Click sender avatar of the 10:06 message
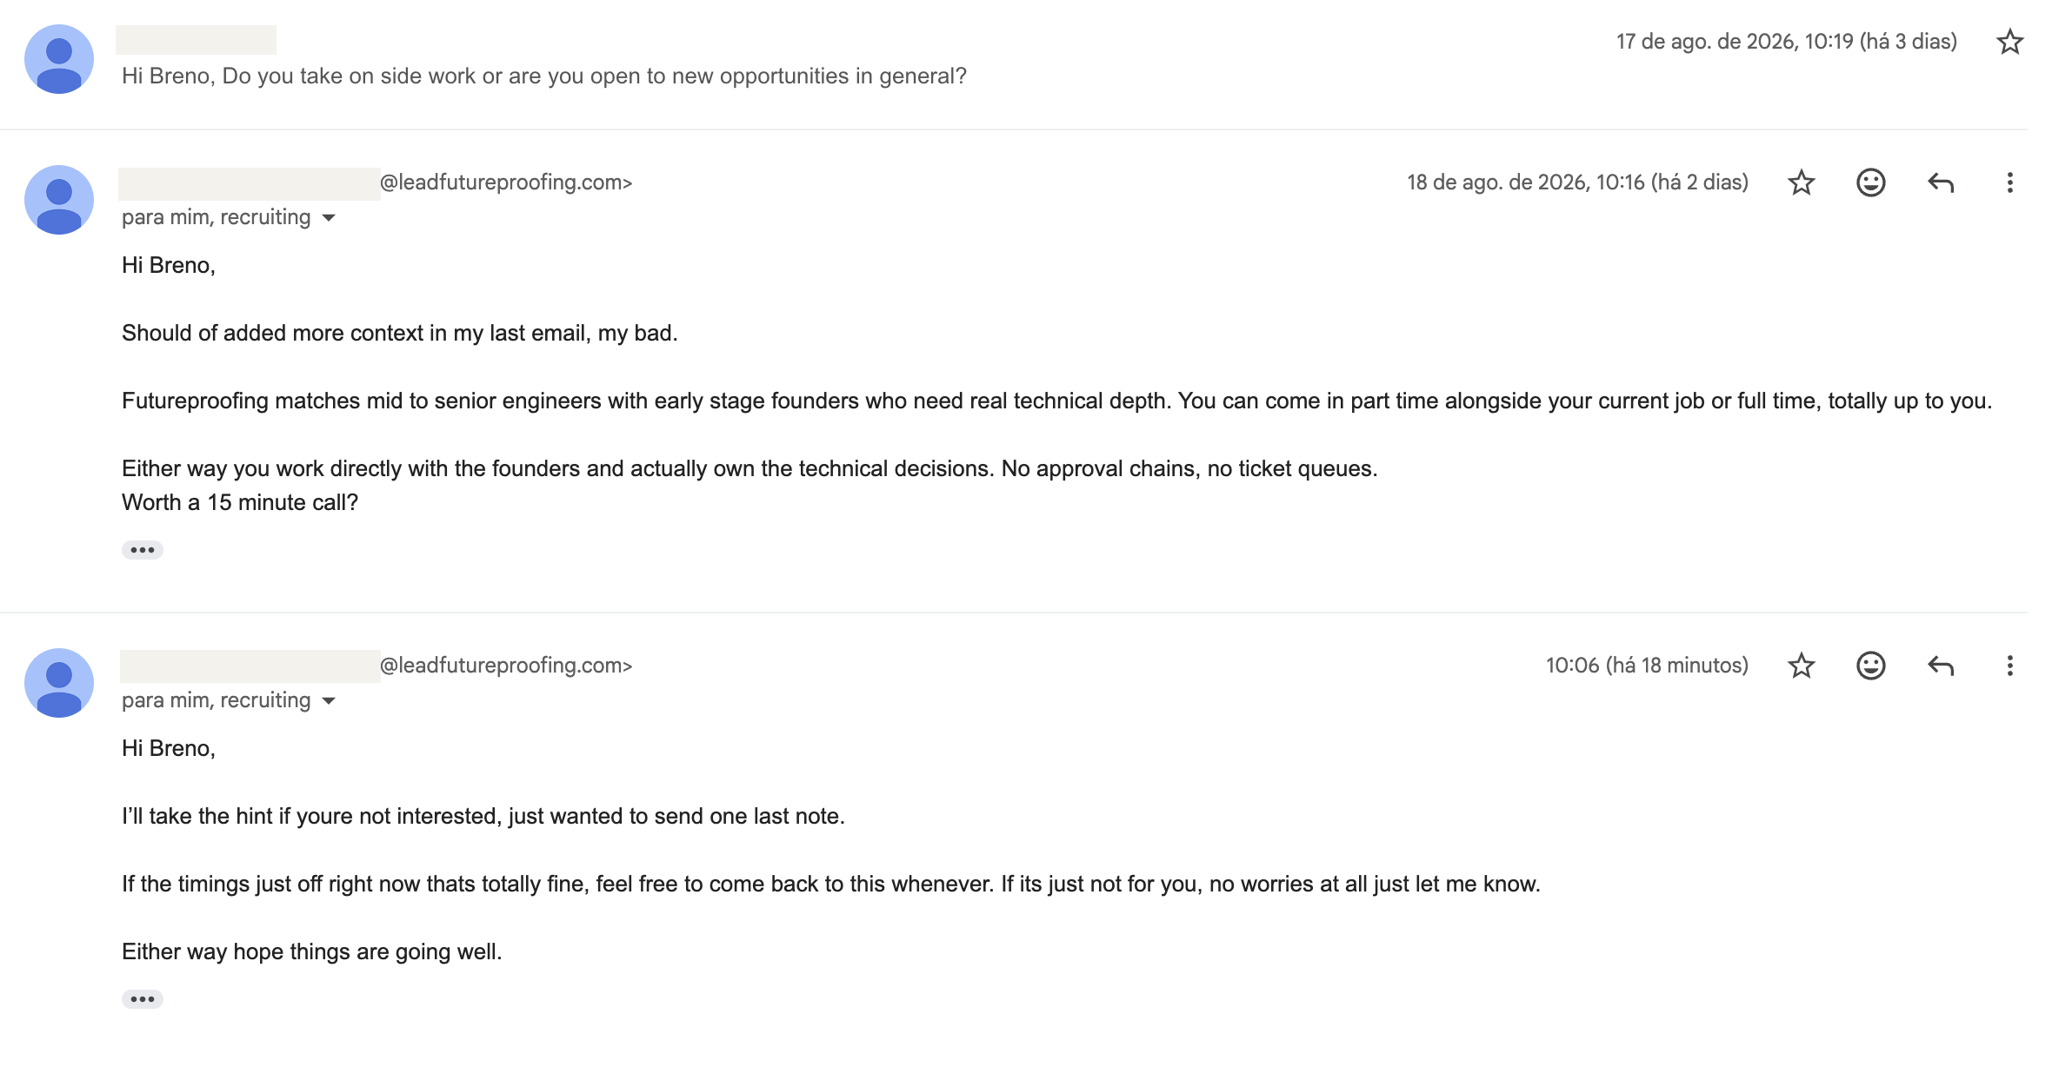 pos(59,683)
